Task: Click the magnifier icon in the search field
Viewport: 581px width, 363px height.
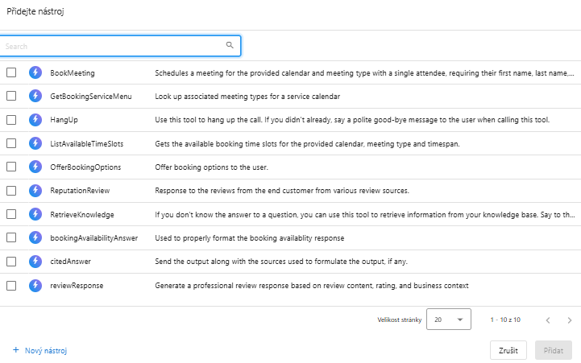Action: [230, 46]
